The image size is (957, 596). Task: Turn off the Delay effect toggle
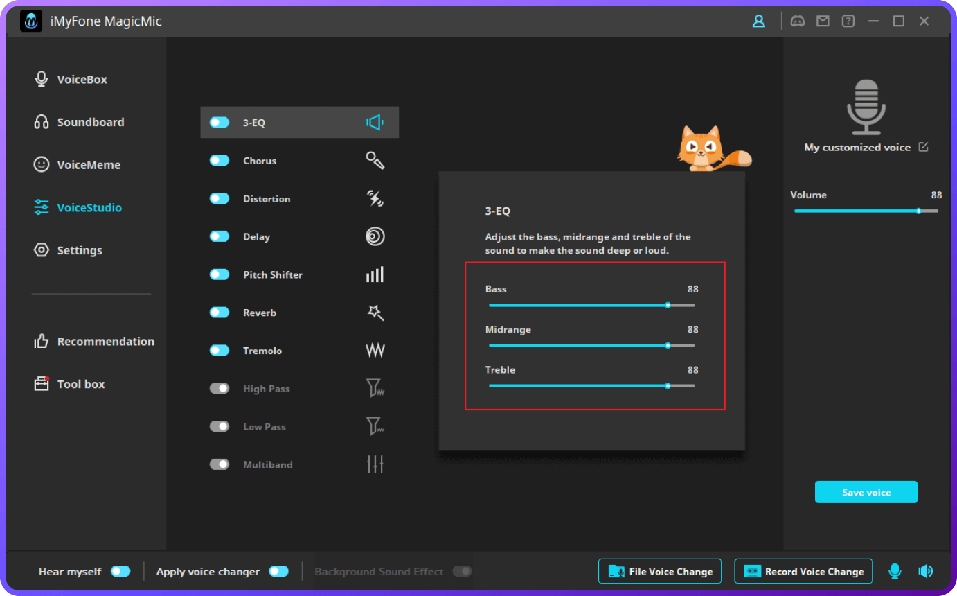coord(220,236)
